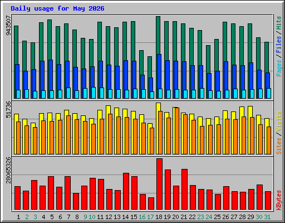Click the Sites legend label

278,146
